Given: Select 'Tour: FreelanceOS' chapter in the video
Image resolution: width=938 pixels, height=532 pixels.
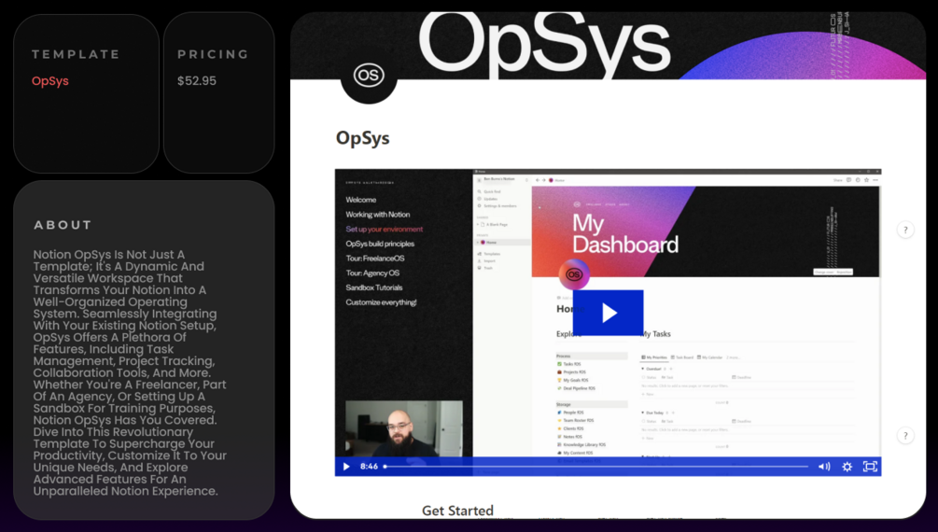Looking at the screenshot, I should [375, 259].
